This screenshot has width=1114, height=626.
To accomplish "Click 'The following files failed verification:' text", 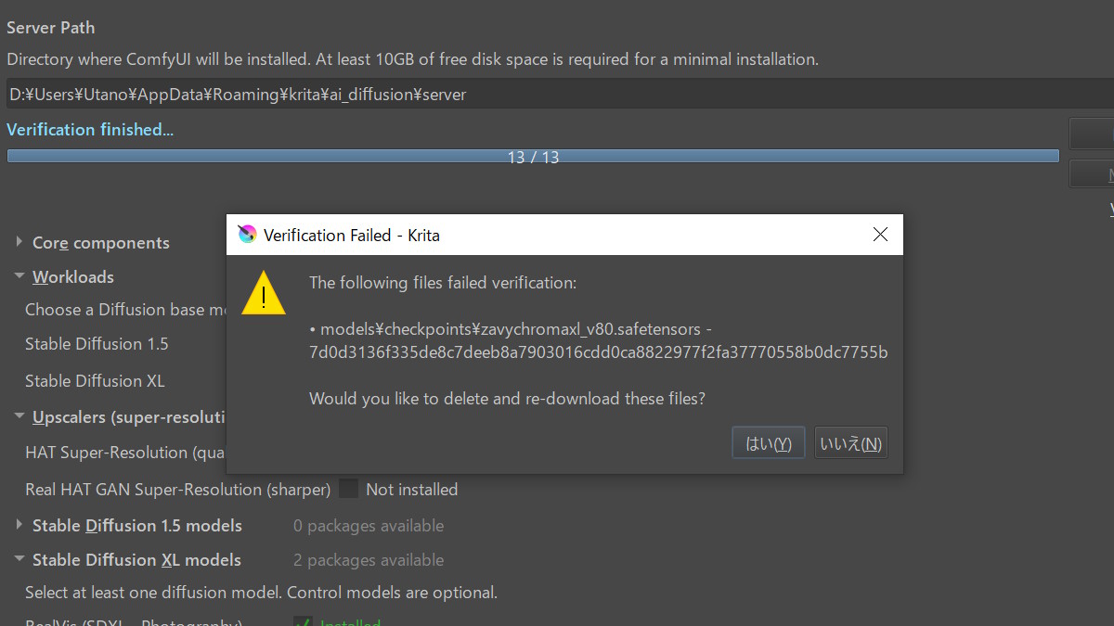I will coord(443,283).
